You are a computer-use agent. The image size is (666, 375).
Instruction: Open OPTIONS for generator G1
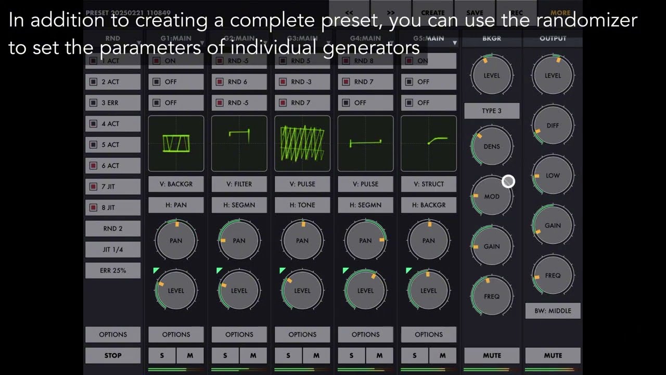(x=176, y=334)
